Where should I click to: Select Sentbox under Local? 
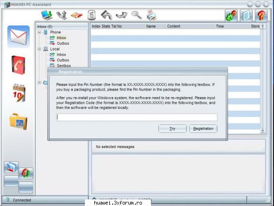(x=64, y=66)
